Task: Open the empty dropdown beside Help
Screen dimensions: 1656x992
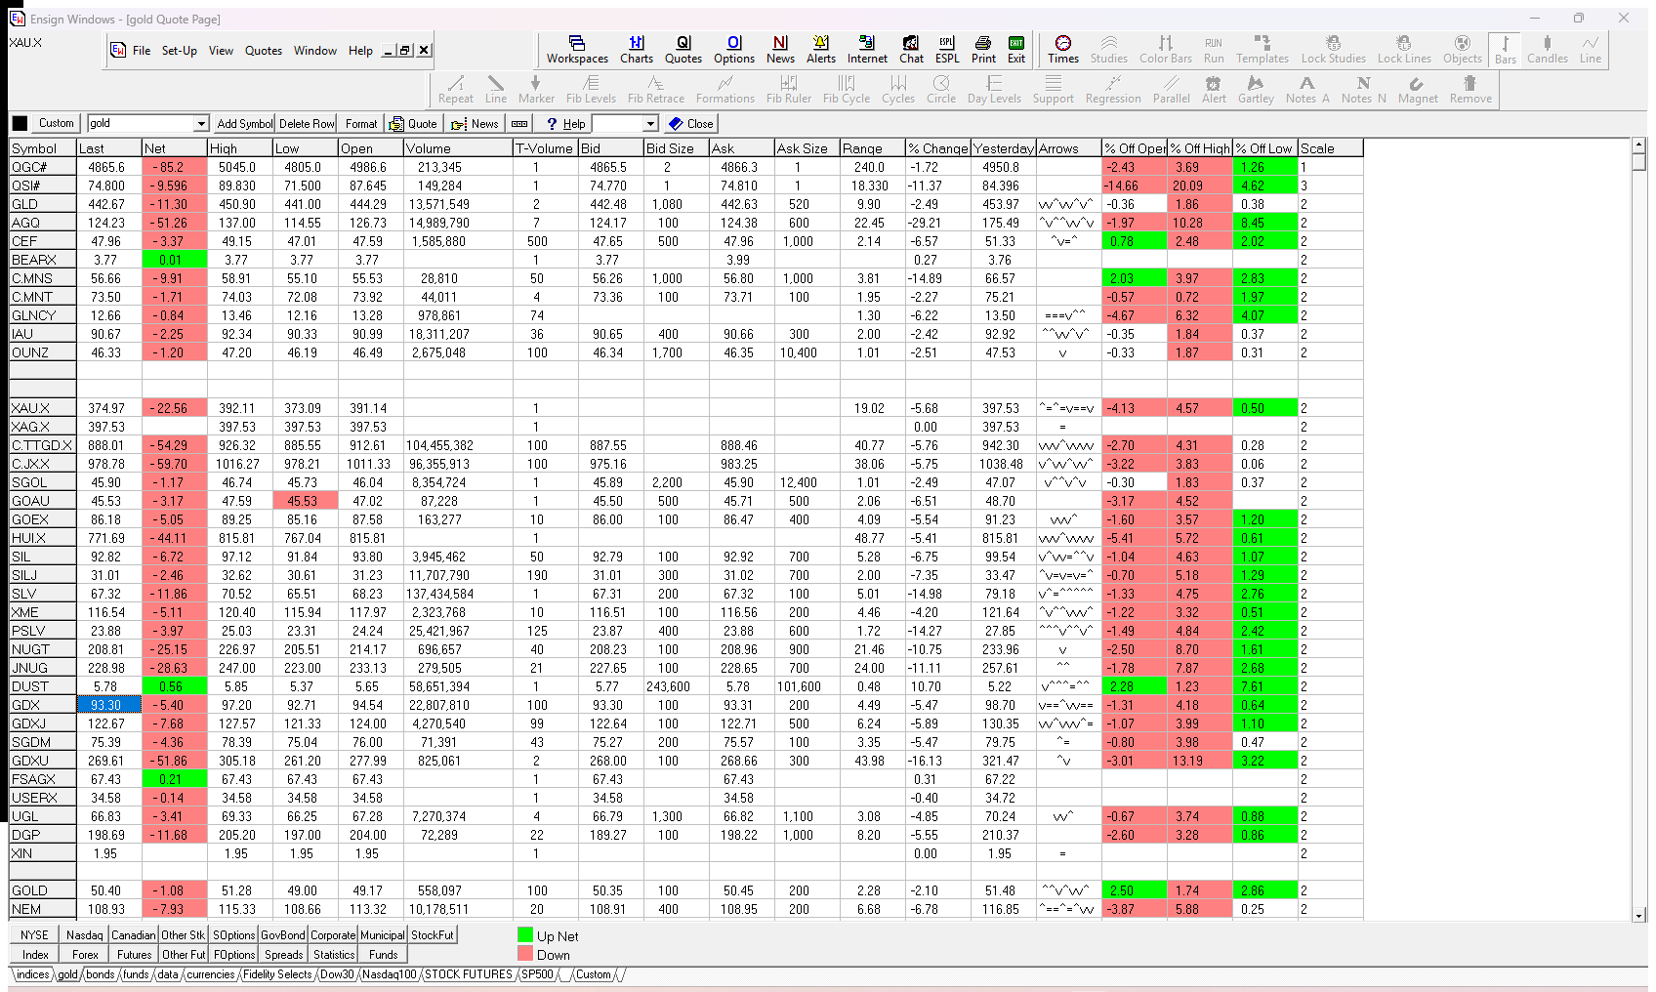Action: 650,124
